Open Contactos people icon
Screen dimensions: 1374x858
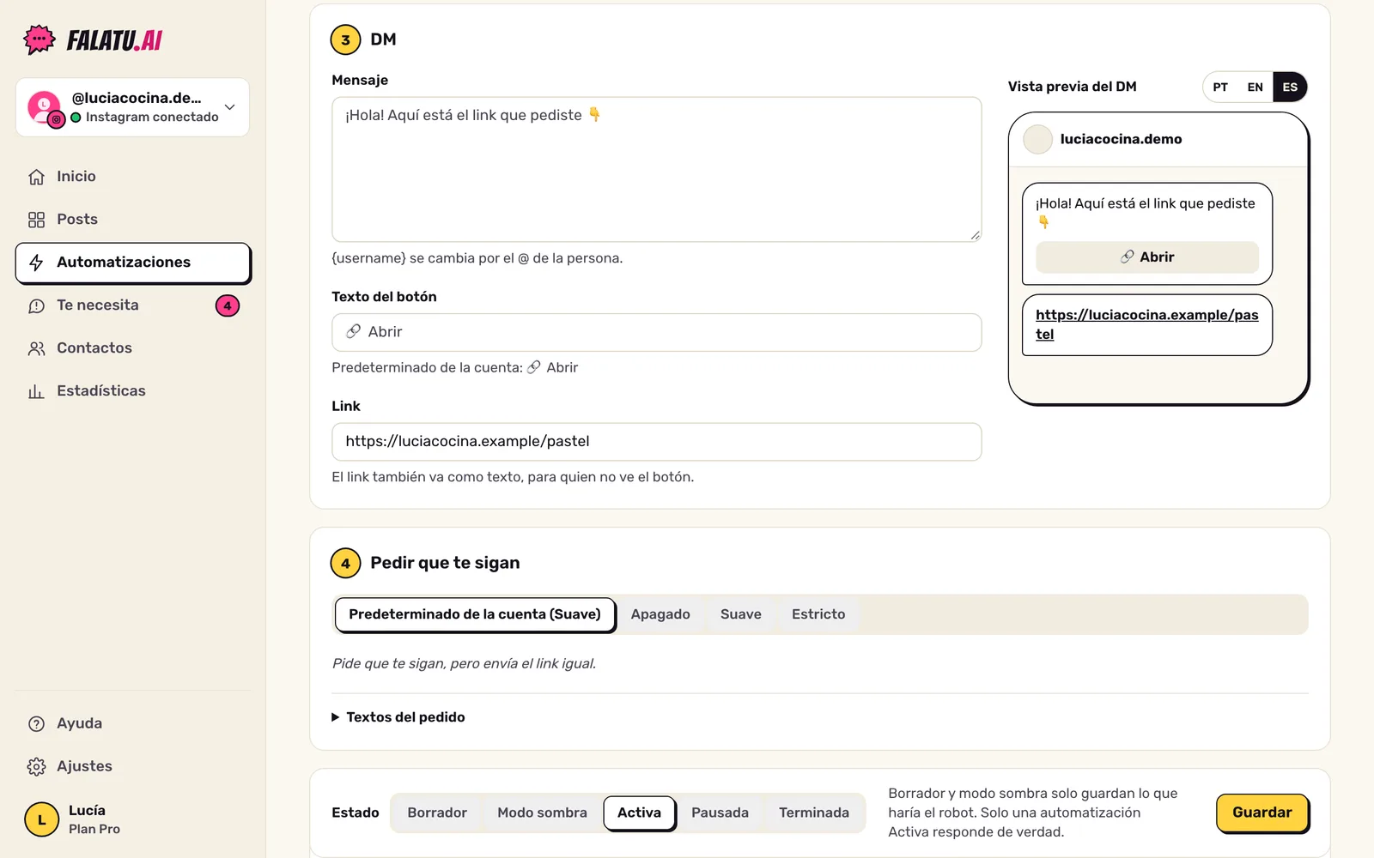tap(36, 348)
